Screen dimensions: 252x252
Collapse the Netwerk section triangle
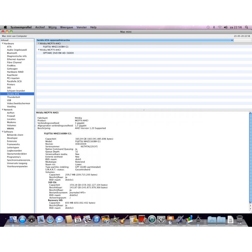pyautogui.click(x=3, y=110)
